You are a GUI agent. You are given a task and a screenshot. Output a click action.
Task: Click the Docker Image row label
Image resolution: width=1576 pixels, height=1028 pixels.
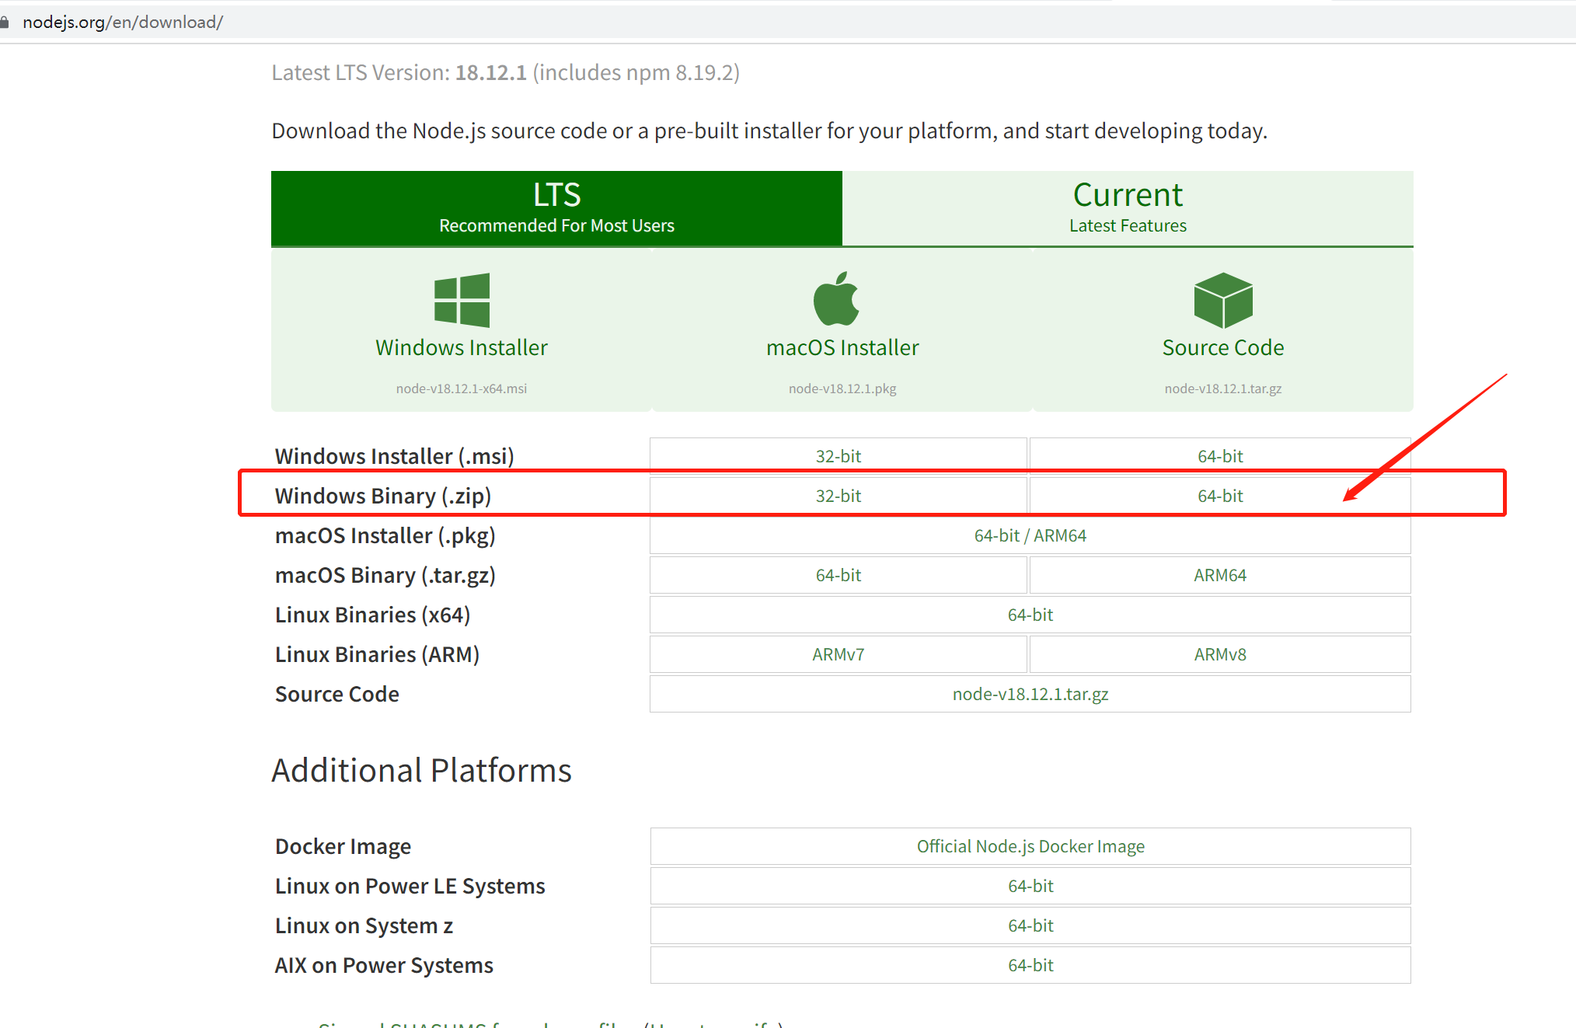tap(343, 846)
